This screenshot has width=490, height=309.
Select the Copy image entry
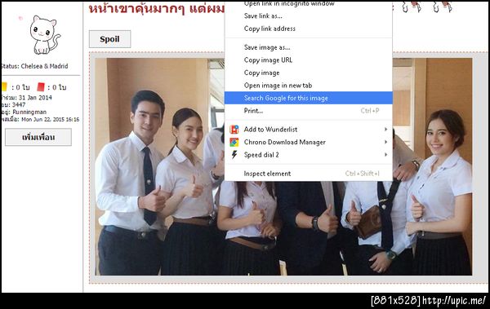(x=308, y=73)
